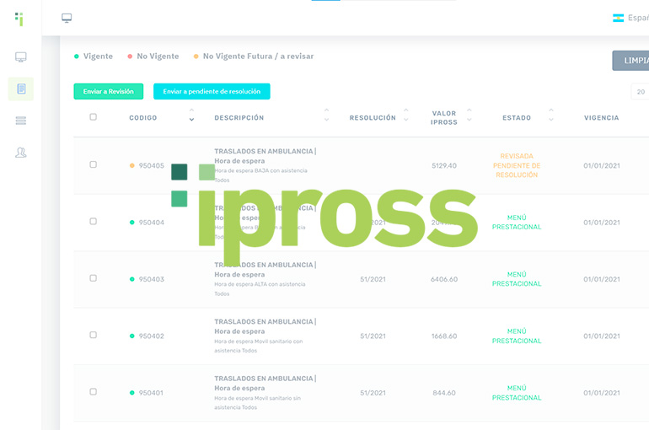Image resolution: width=649 pixels, height=430 pixels.
Task: Toggle the select-all checkbox in the table header
Action: coord(93,117)
